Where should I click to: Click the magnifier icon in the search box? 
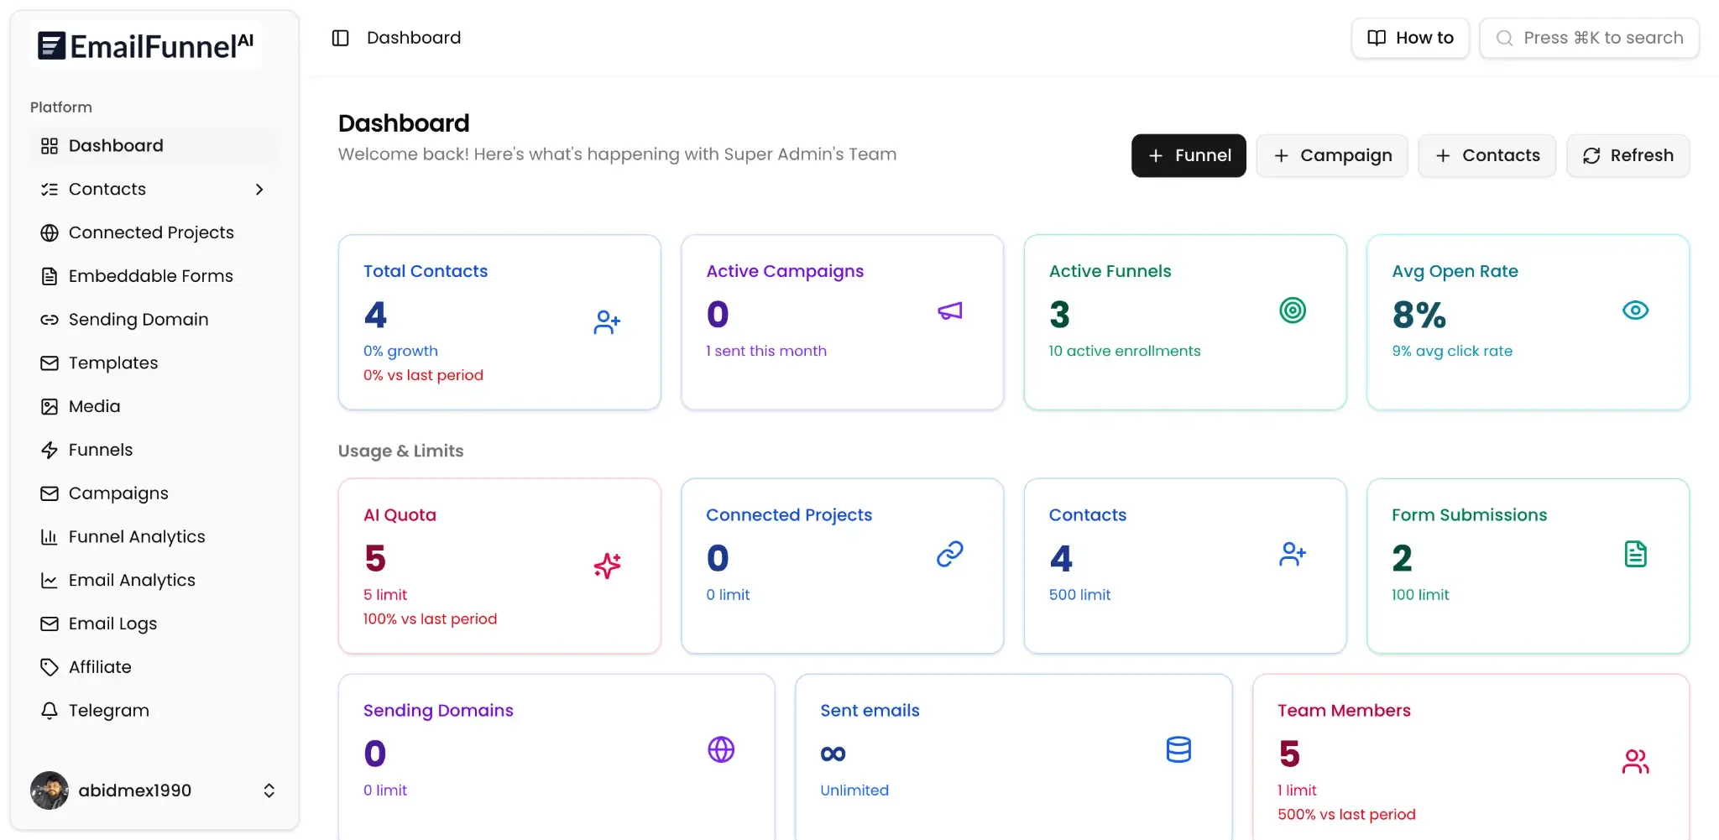(x=1504, y=39)
